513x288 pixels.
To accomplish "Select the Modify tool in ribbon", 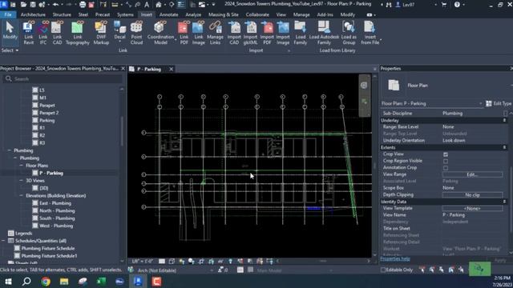I will point(10,30).
